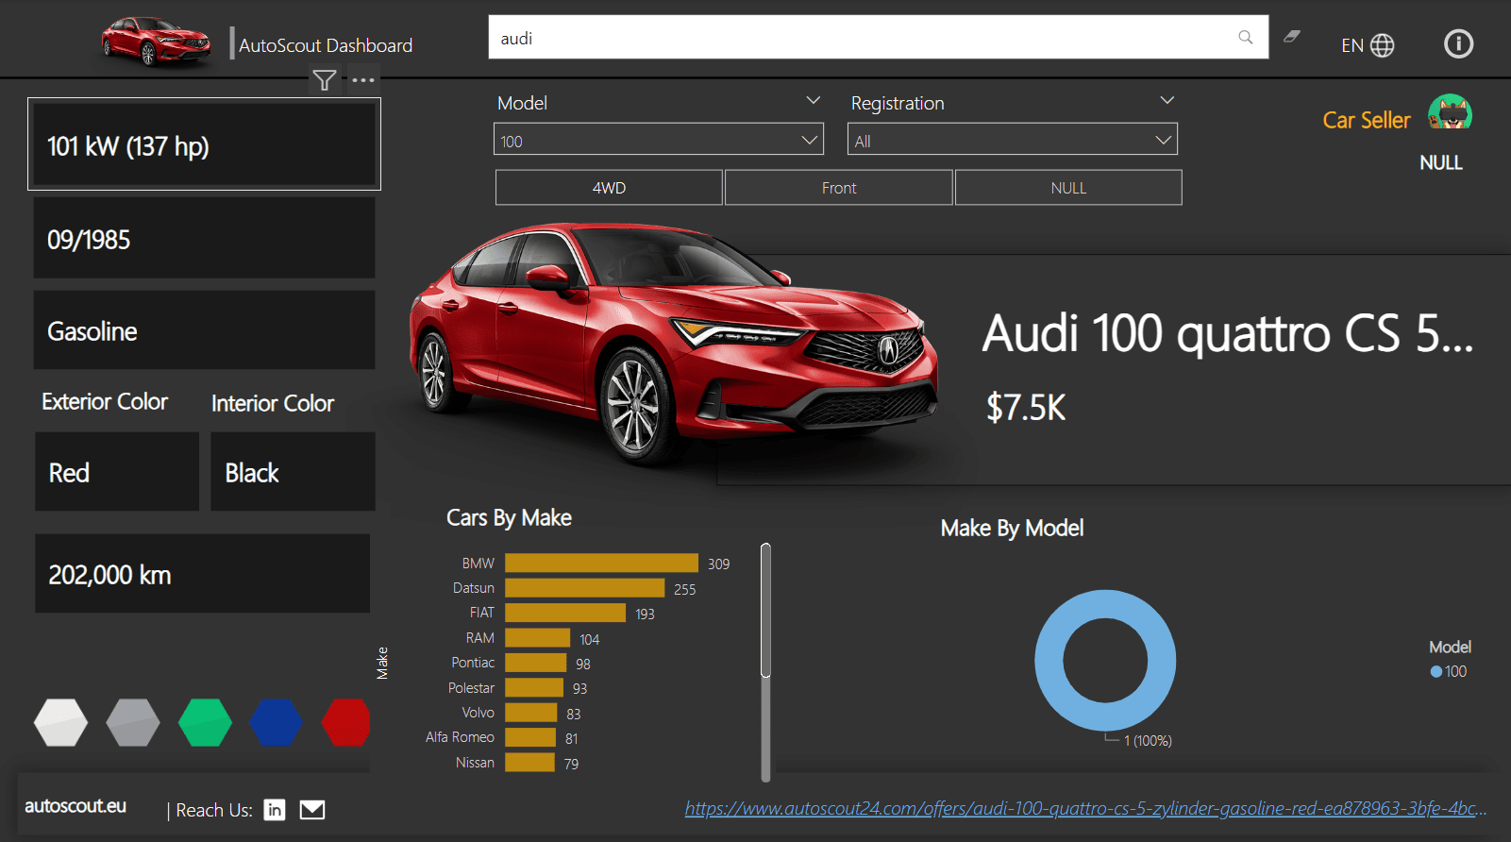Click the Model 100 legend entry
Viewport: 1511px width, 842px height.
pyautogui.click(x=1449, y=671)
